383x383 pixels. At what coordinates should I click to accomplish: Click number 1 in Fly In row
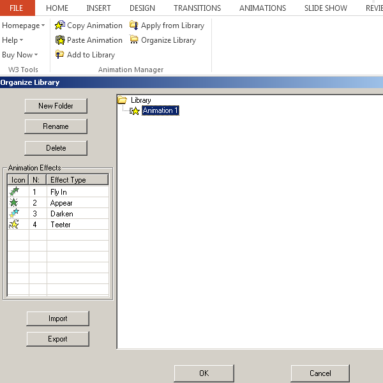click(34, 192)
